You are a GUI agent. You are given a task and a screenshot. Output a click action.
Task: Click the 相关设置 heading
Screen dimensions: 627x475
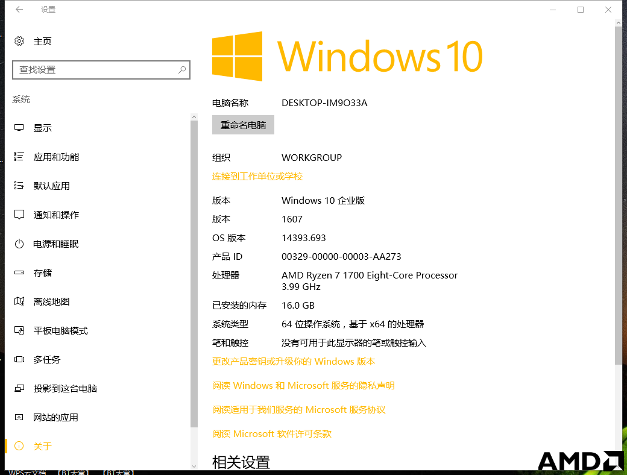click(241, 462)
